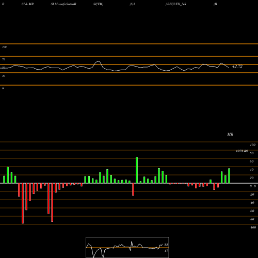The image size is (258, 258).
Task: Select the -20 axis label in MR histogram
Action: pyautogui.click(x=252, y=195)
